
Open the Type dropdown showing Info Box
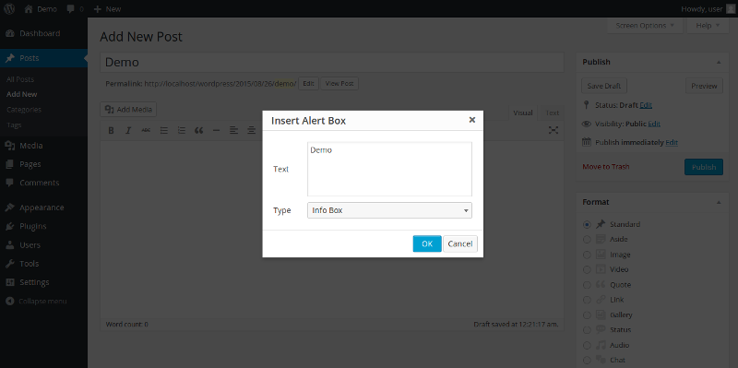pyautogui.click(x=389, y=210)
